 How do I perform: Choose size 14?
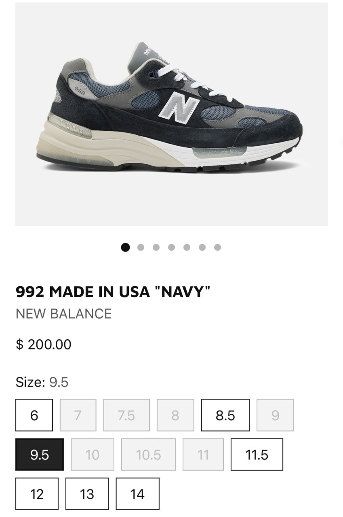pyautogui.click(x=137, y=494)
